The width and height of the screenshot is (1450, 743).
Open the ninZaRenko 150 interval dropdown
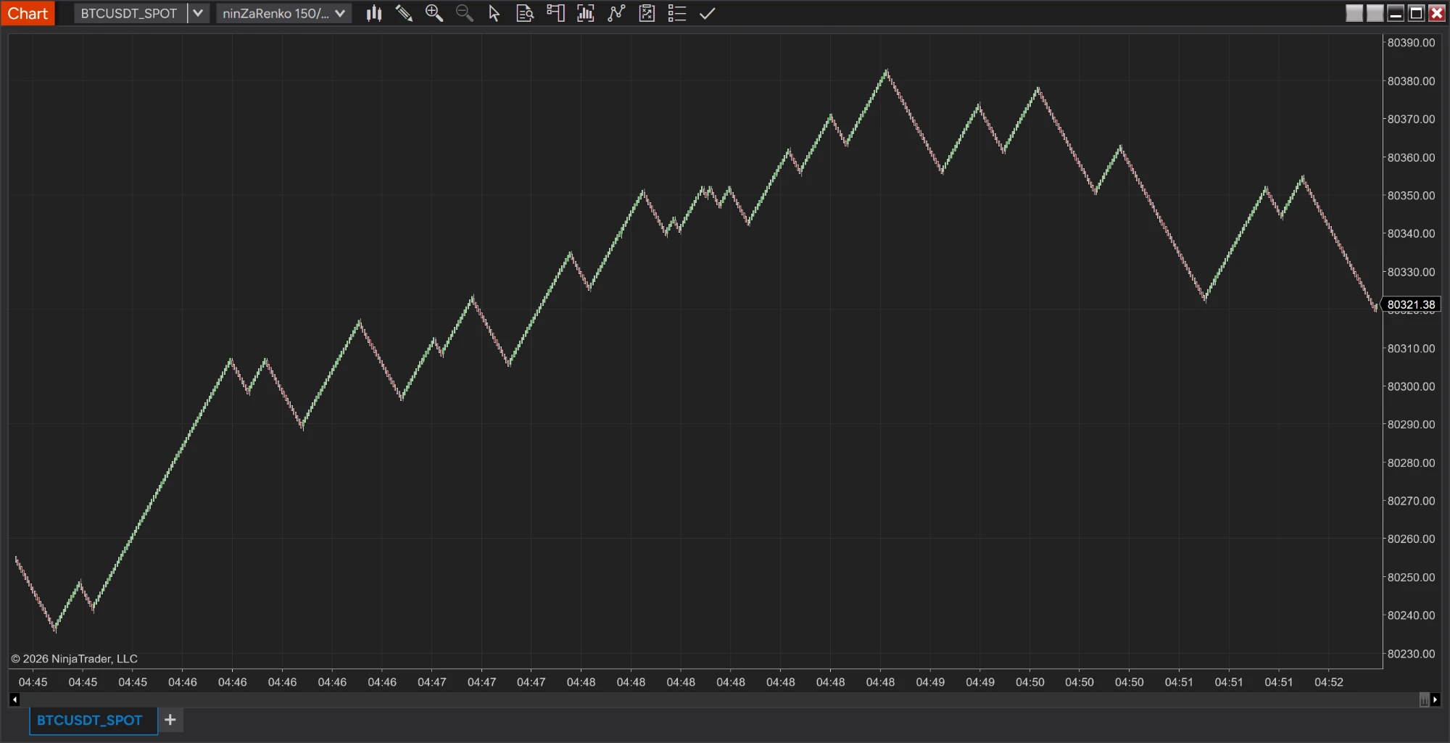pyautogui.click(x=283, y=13)
